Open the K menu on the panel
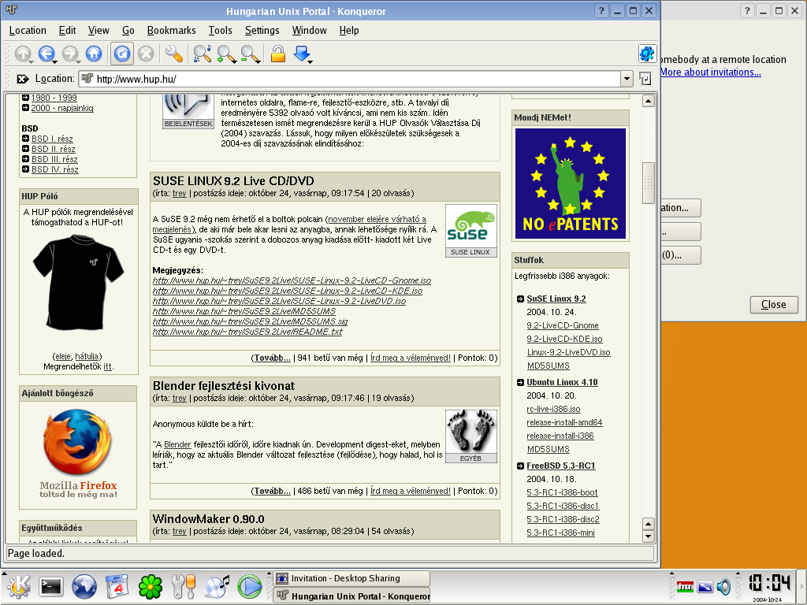Image resolution: width=807 pixels, height=605 pixels. 18,587
